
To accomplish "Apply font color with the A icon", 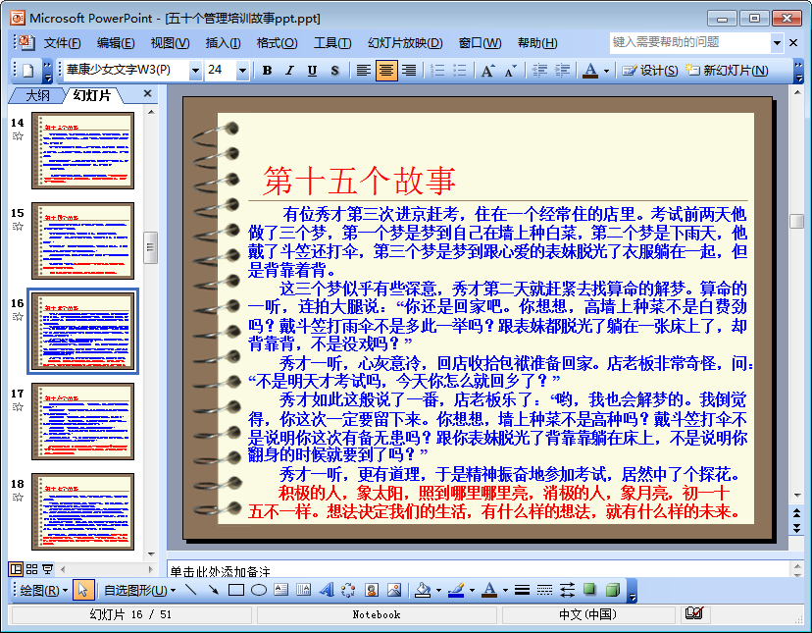I will point(590,70).
